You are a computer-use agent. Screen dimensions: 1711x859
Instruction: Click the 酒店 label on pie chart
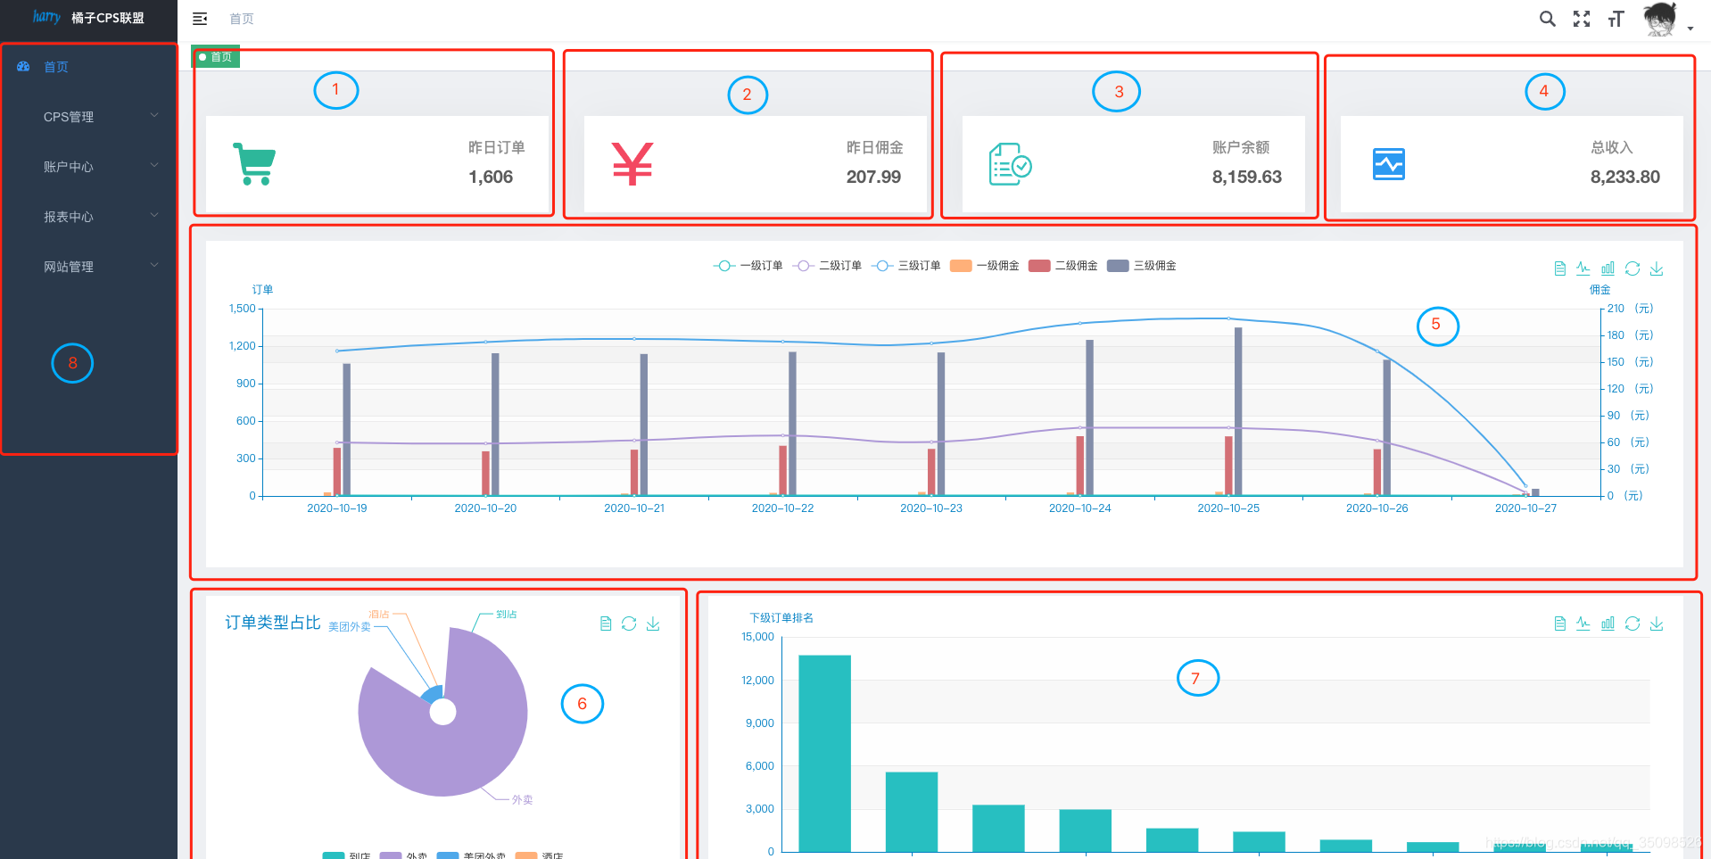coord(379,614)
